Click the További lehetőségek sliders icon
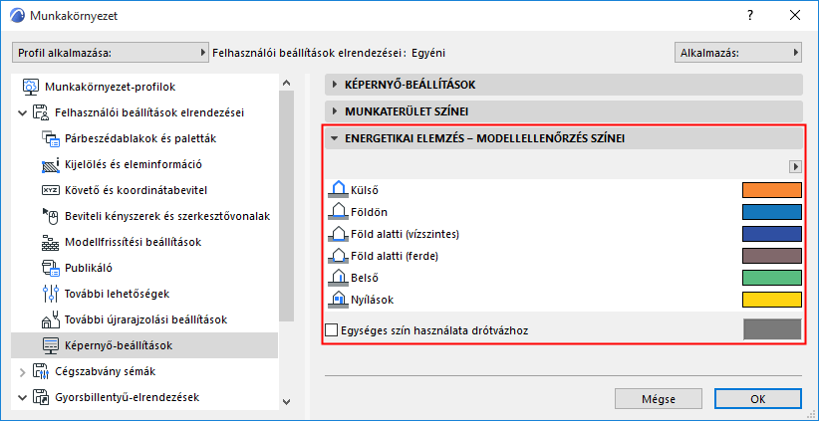 pos(51,294)
